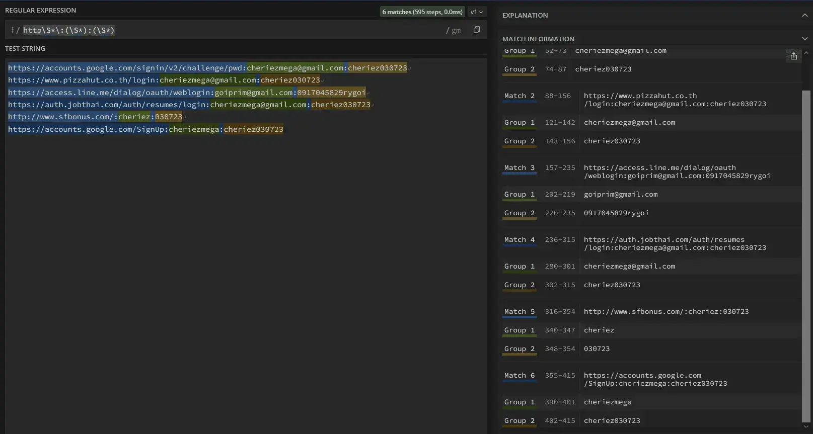Click the 'TEST STRING' section heading
Viewport: 813px width, 434px height.
coord(25,48)
